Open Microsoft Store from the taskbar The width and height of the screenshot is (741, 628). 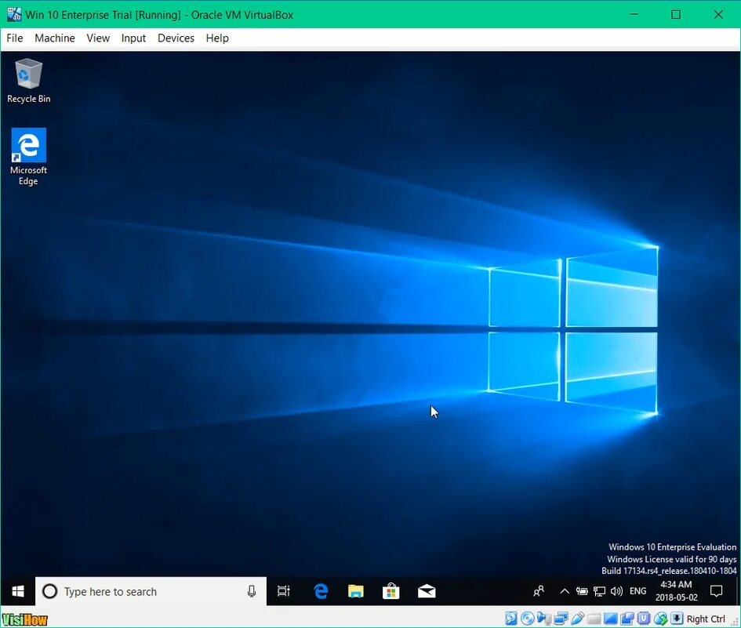[390, 591]
